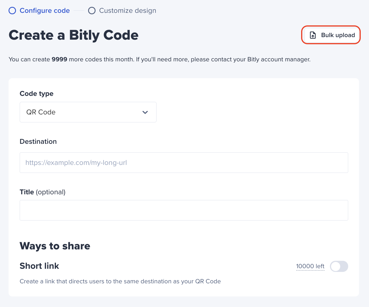
Task: Click the Customize design step circle
Action: point(92,11)
